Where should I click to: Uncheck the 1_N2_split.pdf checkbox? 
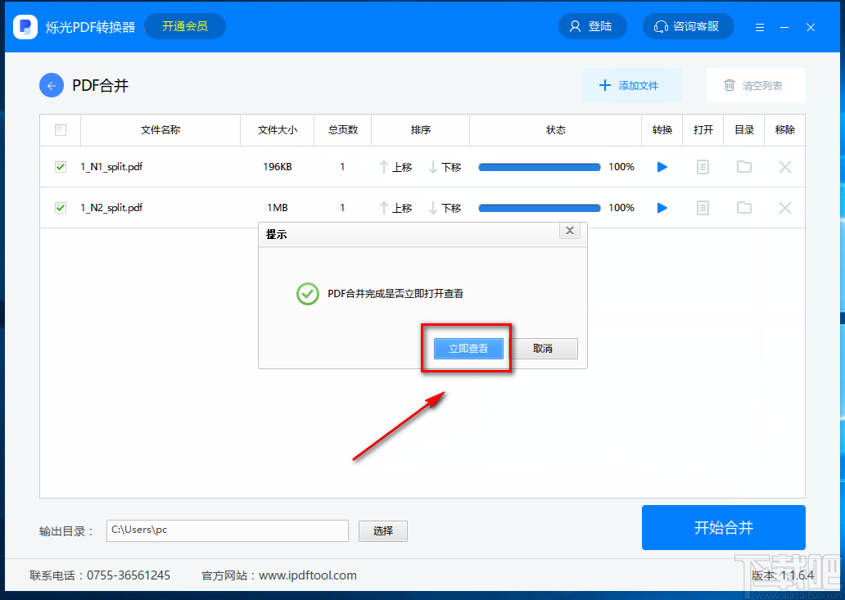click(x=61, y=208)
